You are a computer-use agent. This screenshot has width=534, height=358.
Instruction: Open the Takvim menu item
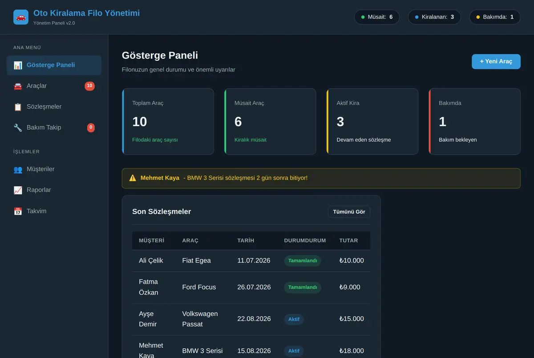(x=54, y=211)
